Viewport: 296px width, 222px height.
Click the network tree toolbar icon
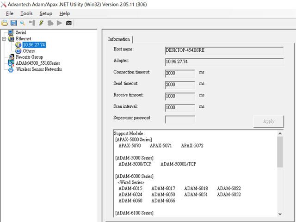32,23
